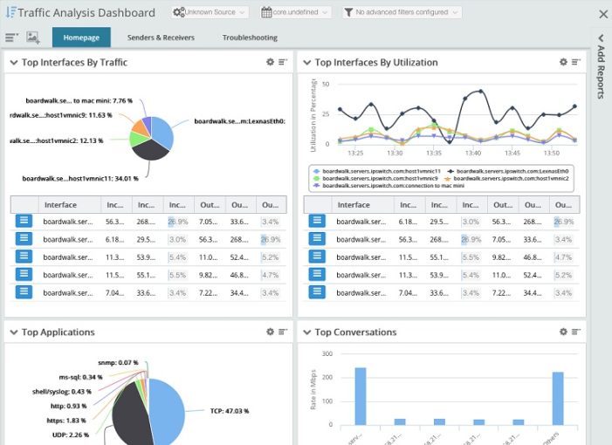
Task: Collapse the Top Interfaces By Traffic panel
Action: pyautogui.click(x=13, y=63)
